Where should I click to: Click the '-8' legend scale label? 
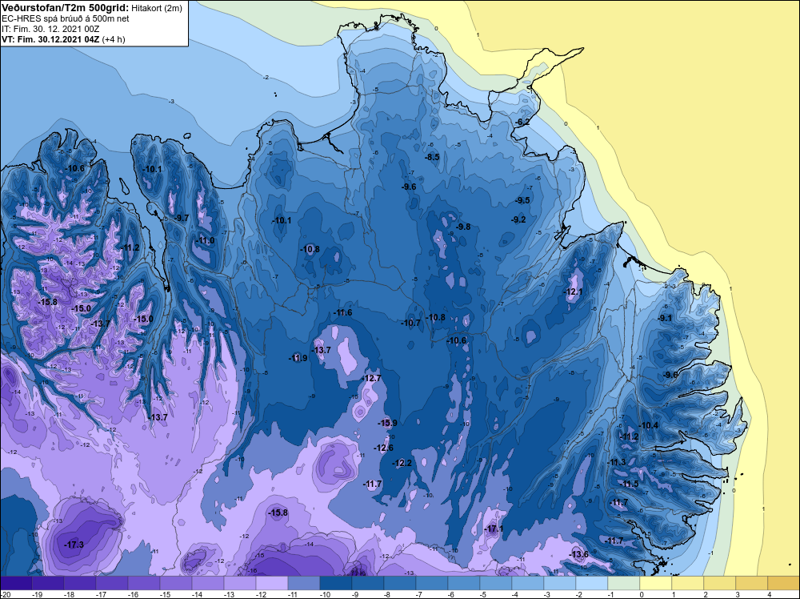point(389,594)
